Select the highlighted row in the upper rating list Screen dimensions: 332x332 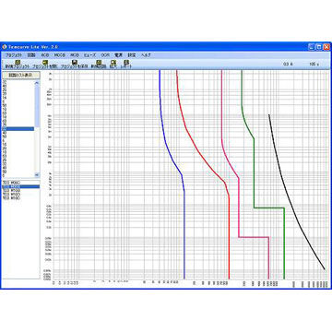coord(18,129)
